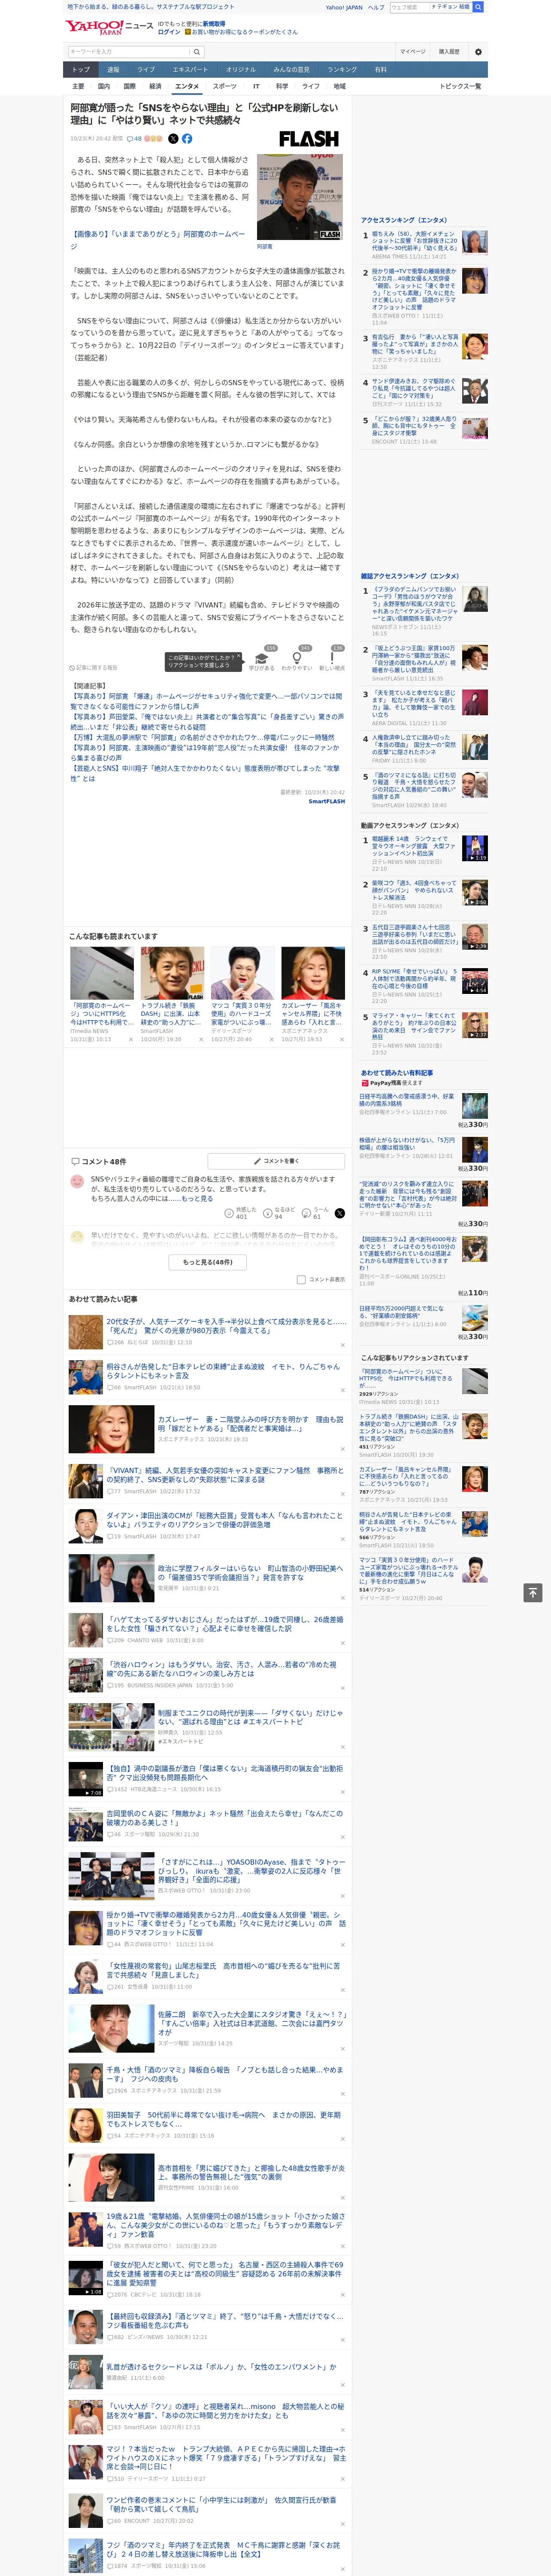Click the search magnifier button beside keyword field
The width and height of the screenshot is (551, 2576).
click(x=197, y=51)
